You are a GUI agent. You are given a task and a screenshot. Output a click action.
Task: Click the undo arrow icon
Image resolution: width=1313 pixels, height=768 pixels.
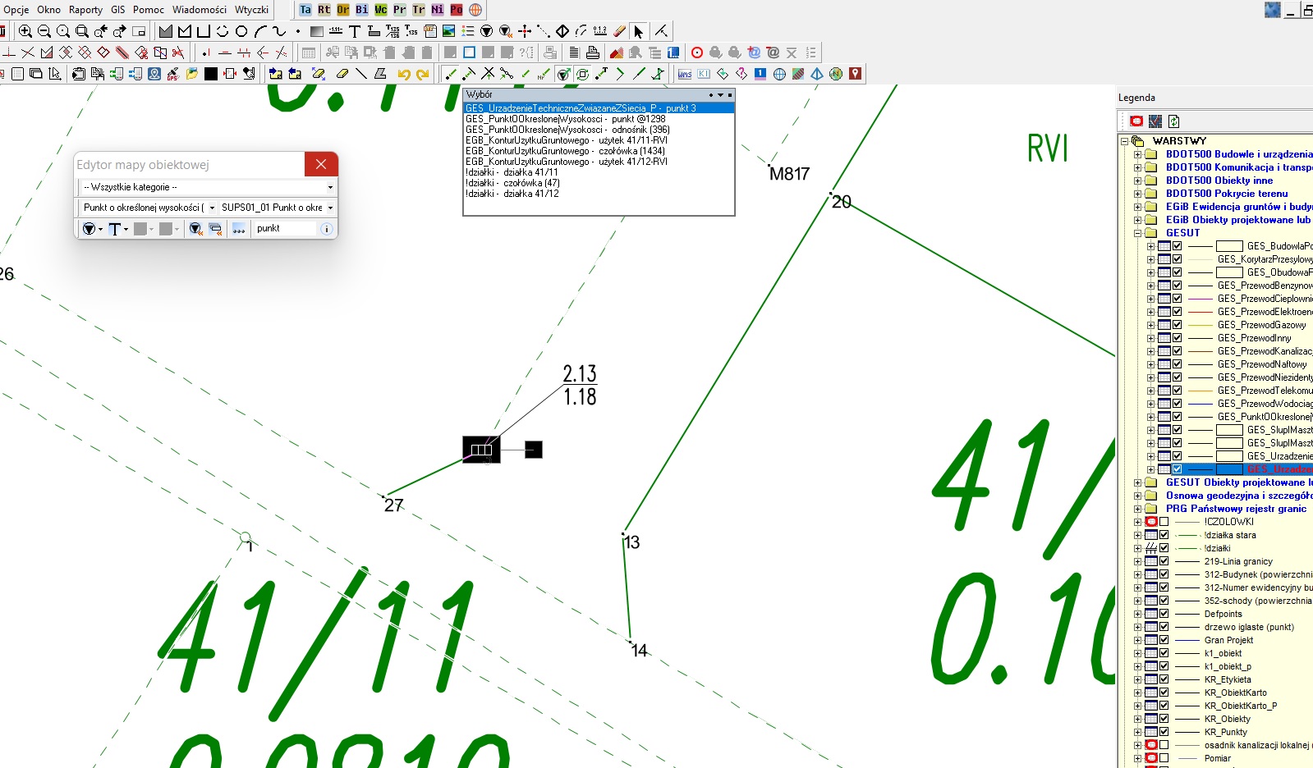click(404, 74)
